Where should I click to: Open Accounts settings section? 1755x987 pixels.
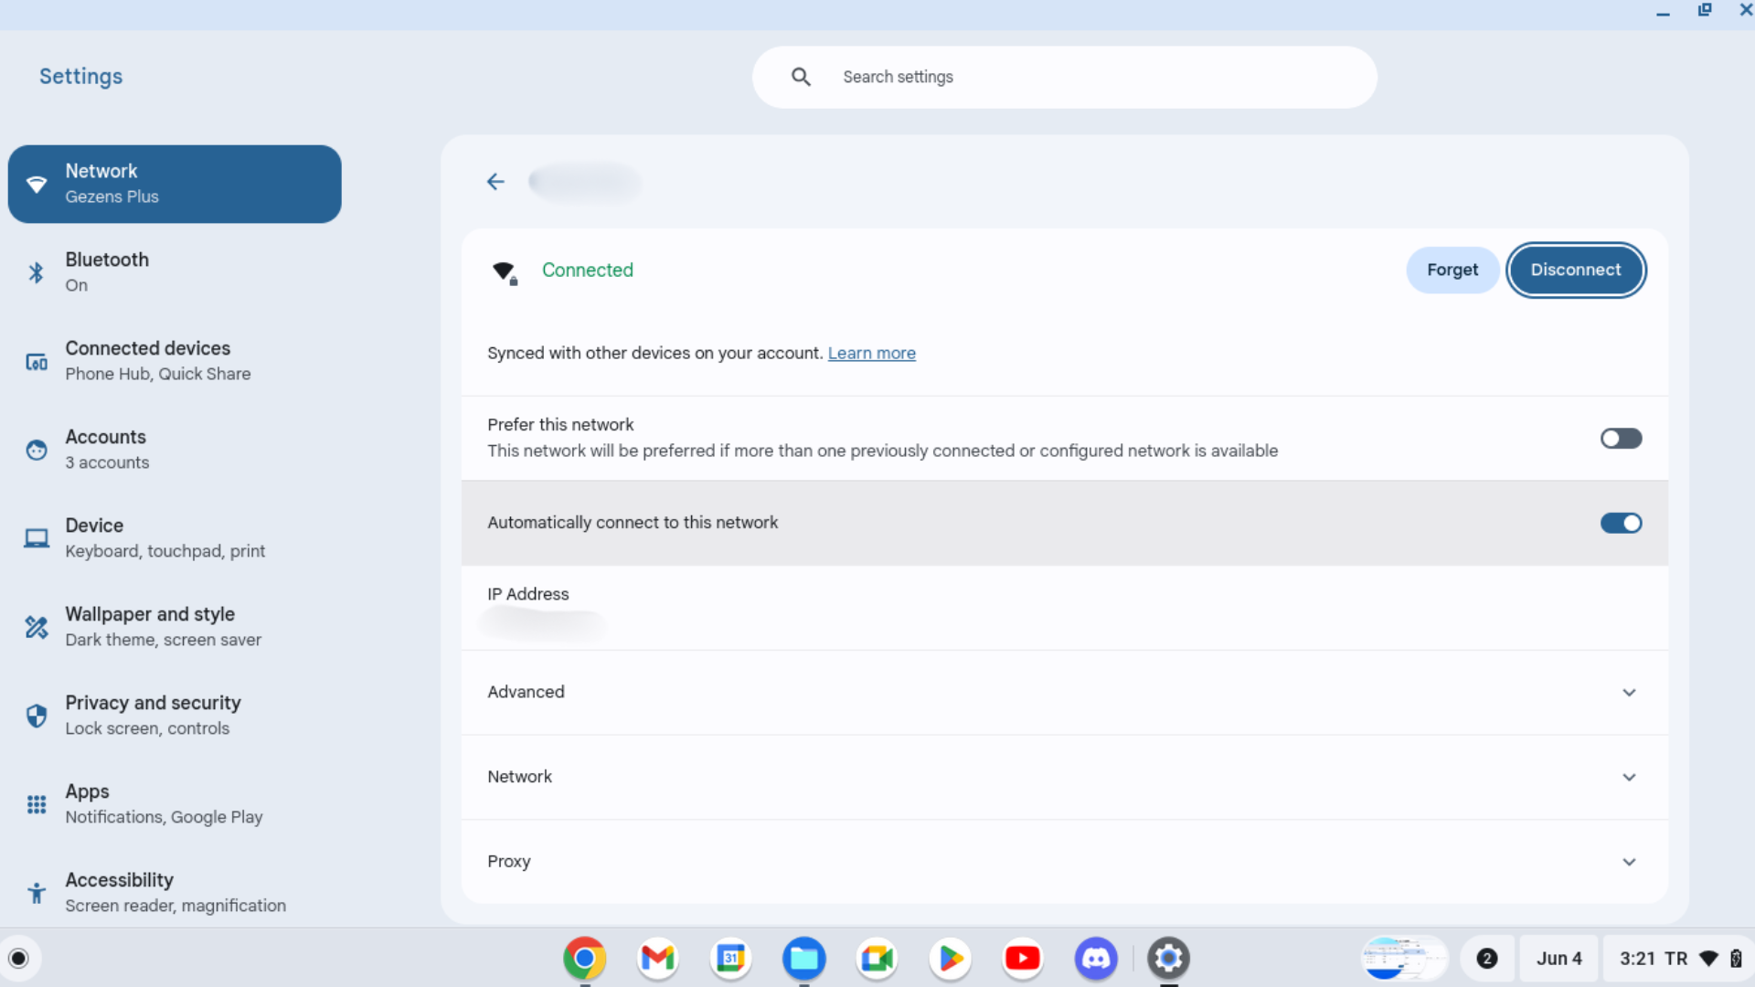coord(175,450)
